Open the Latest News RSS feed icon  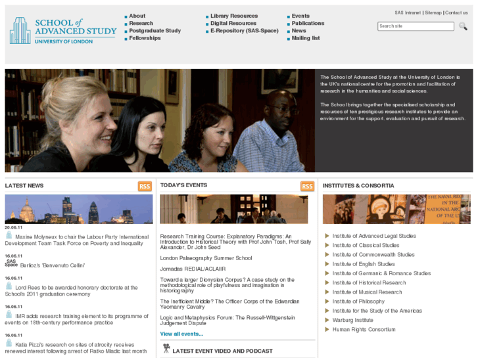[x=145, y=186]
